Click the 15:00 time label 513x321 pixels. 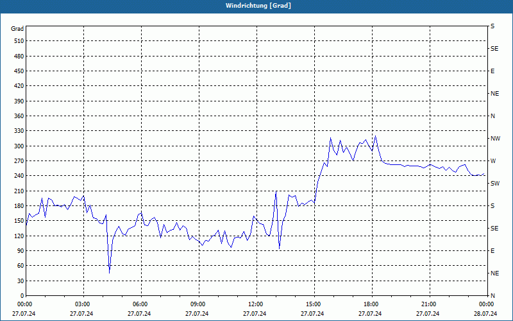pos(314,304)
